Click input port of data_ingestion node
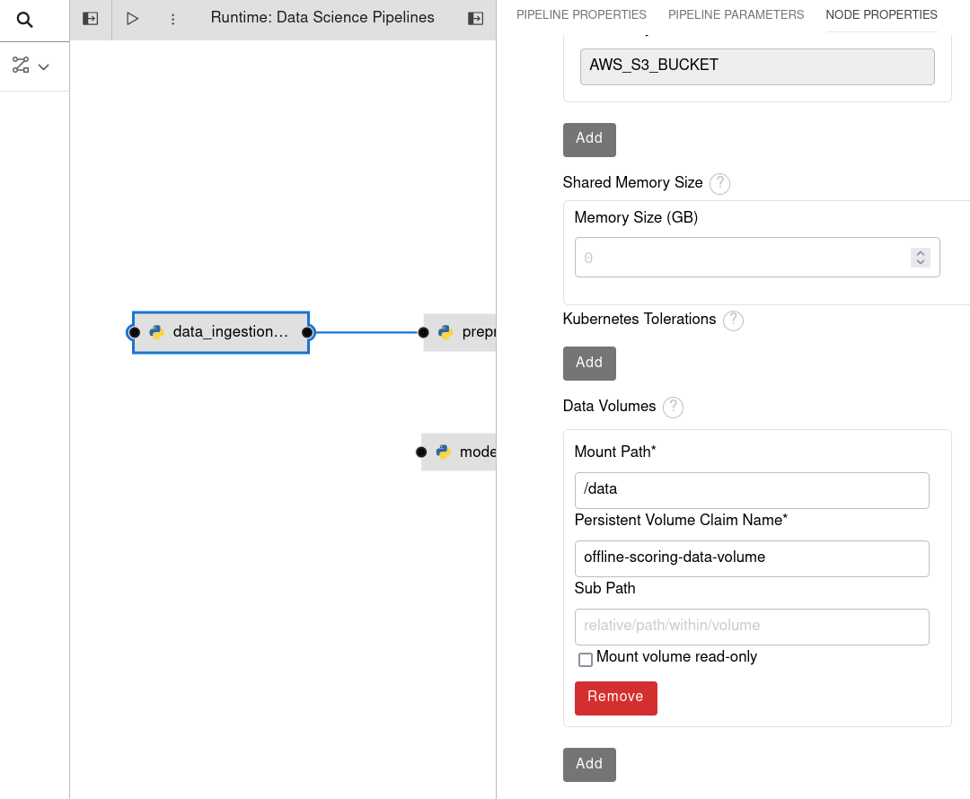This screenshot has width=970, height=799. (134, 333)
